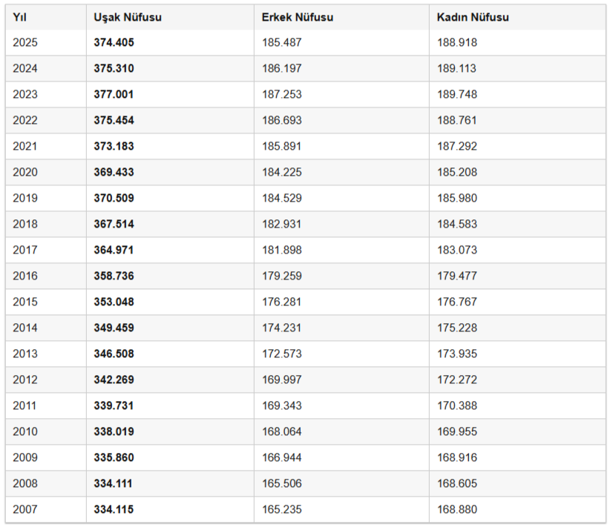613x530 pixels.
Task: Click the female population value 170.388
Action: coord(457,405)
